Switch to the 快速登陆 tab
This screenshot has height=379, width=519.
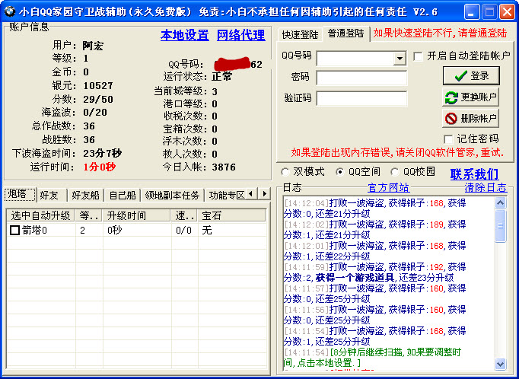300,35
